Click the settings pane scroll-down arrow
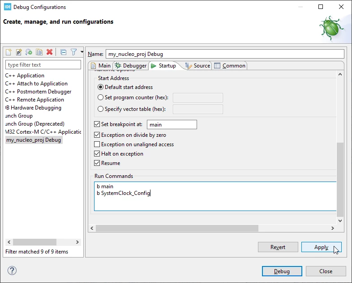The height and width of the screenshot is (283, 352). pos(340,221)
